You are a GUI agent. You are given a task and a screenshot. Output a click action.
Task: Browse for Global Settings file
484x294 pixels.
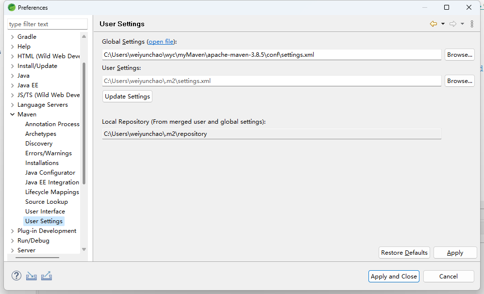[459, 55]
